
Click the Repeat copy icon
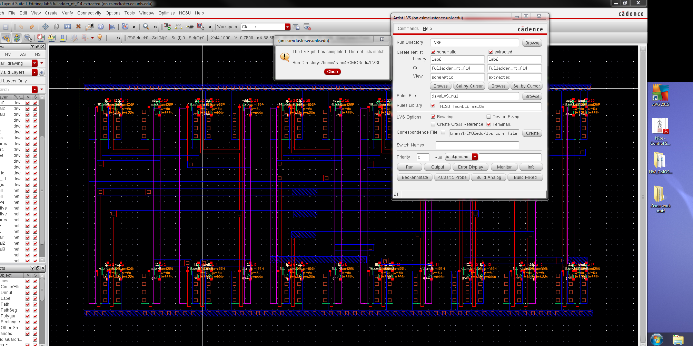pos(90,27)
